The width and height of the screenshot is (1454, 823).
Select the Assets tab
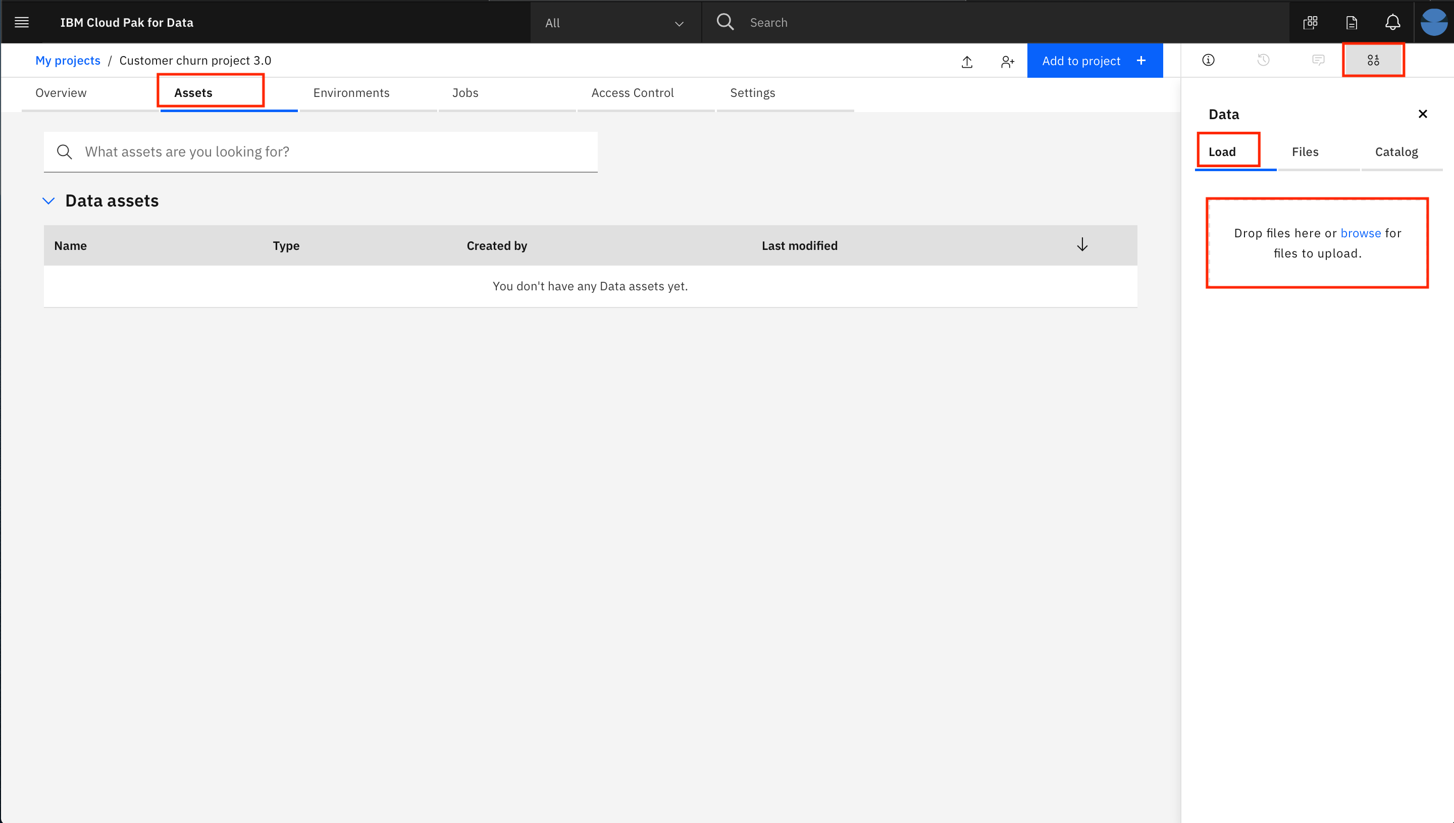pos(193,92)
